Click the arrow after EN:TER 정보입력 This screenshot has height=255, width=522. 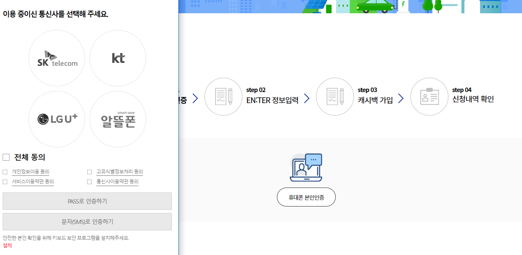coord(307,99)
